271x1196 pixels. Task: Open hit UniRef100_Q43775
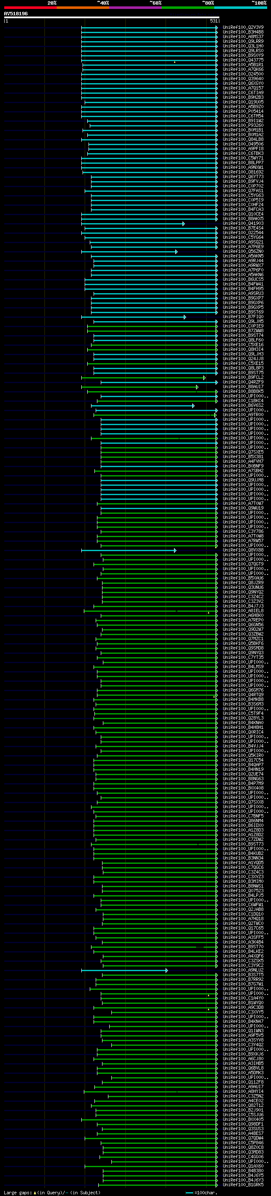(243, 60)
